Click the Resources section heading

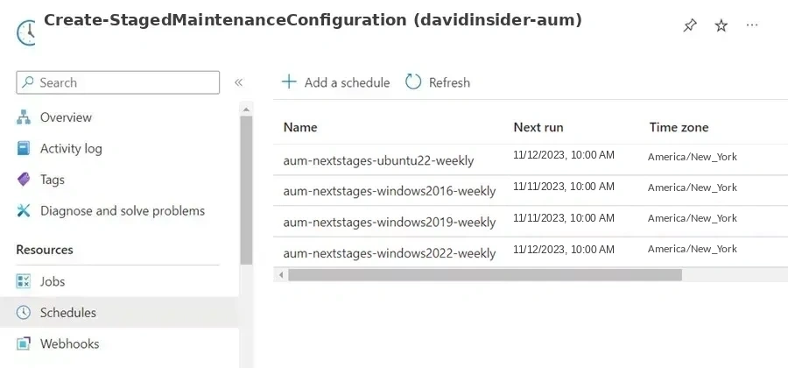(x=45, y=250)
